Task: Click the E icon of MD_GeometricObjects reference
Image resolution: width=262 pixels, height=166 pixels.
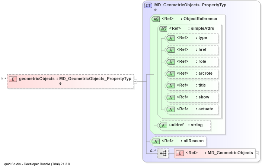Action: coord(180,153)
